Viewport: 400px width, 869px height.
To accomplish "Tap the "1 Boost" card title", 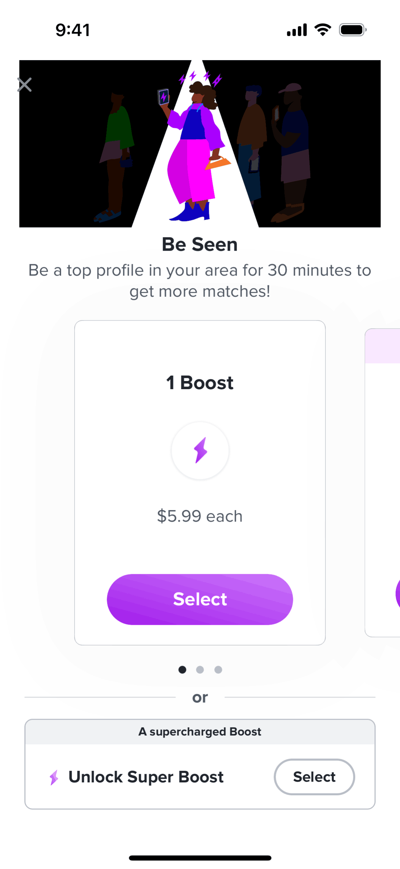I will point(200,383).
